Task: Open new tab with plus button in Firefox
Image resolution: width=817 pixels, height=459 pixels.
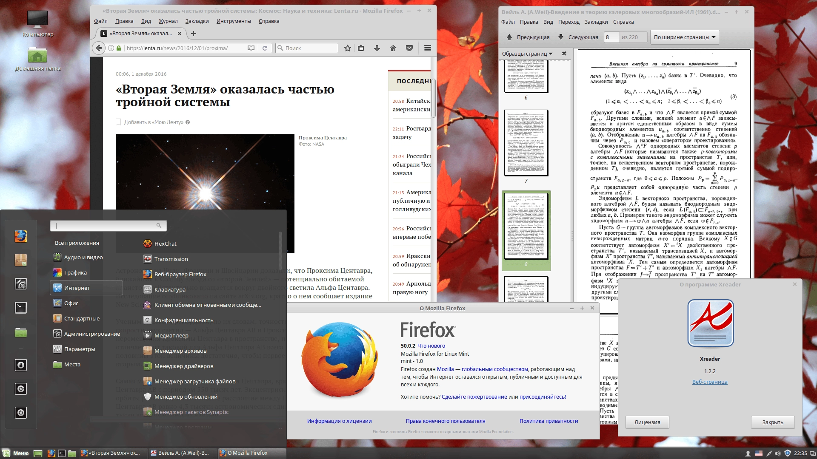Action: 194,34
